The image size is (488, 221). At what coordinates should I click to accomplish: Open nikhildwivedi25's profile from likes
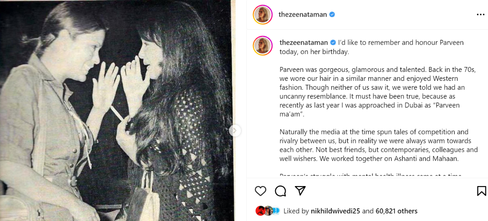tap(335, 211)
